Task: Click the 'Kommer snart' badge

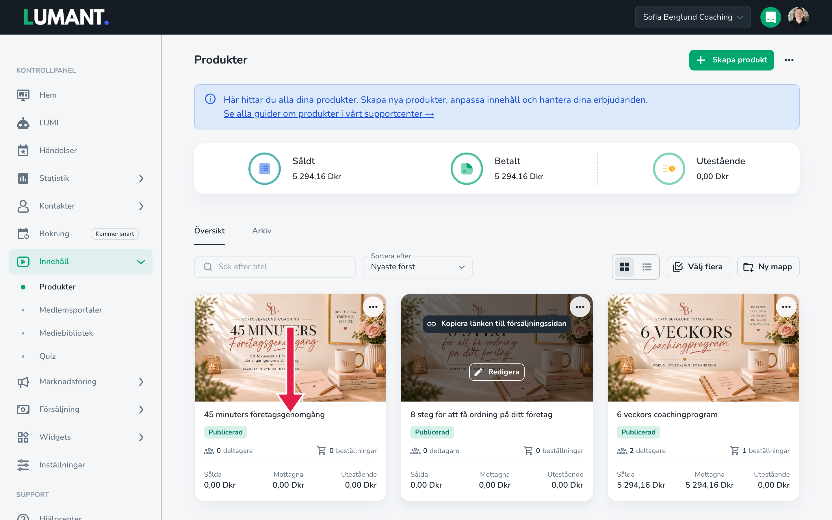Action: pos(114,234)
